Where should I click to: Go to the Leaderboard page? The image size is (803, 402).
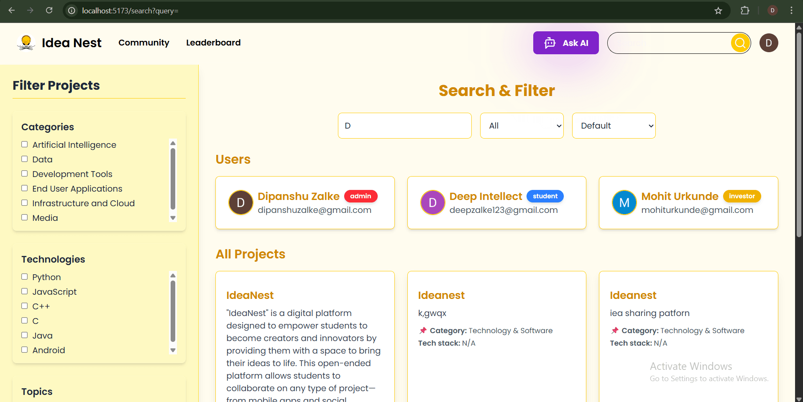point(213,43)
